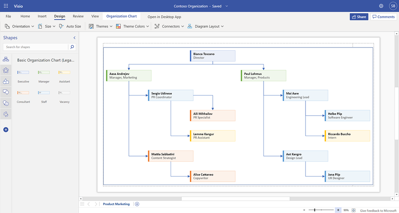The image size is (399, 213).
Task: Zoom out with the minus button
Action: [304, 210]
